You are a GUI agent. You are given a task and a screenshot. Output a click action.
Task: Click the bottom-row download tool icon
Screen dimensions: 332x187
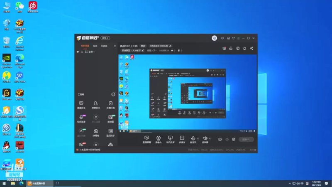click(96, 145)
